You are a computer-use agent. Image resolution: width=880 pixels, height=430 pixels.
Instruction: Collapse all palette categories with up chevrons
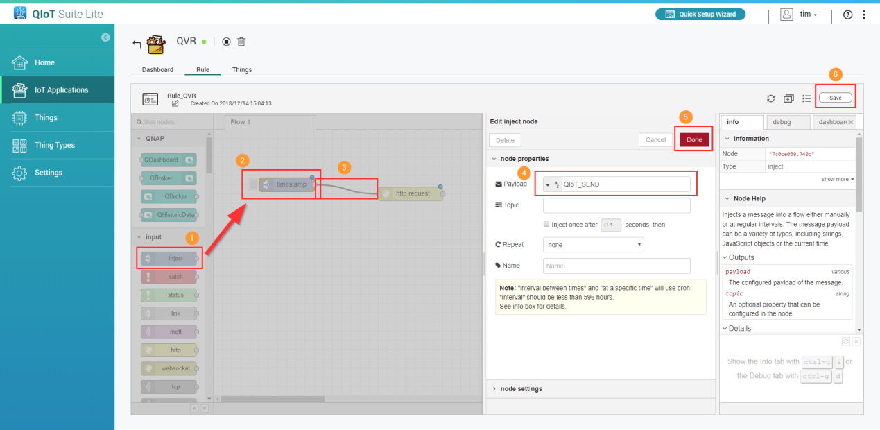[194, 409]
